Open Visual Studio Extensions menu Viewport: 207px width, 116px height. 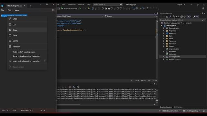(72, 5)
